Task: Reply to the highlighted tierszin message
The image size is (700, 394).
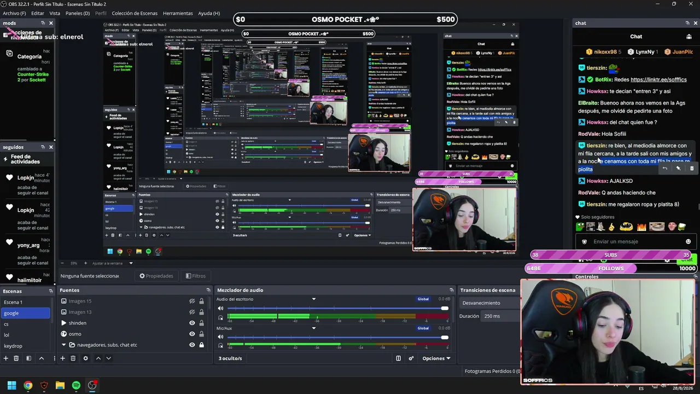Action: point(664,169)
